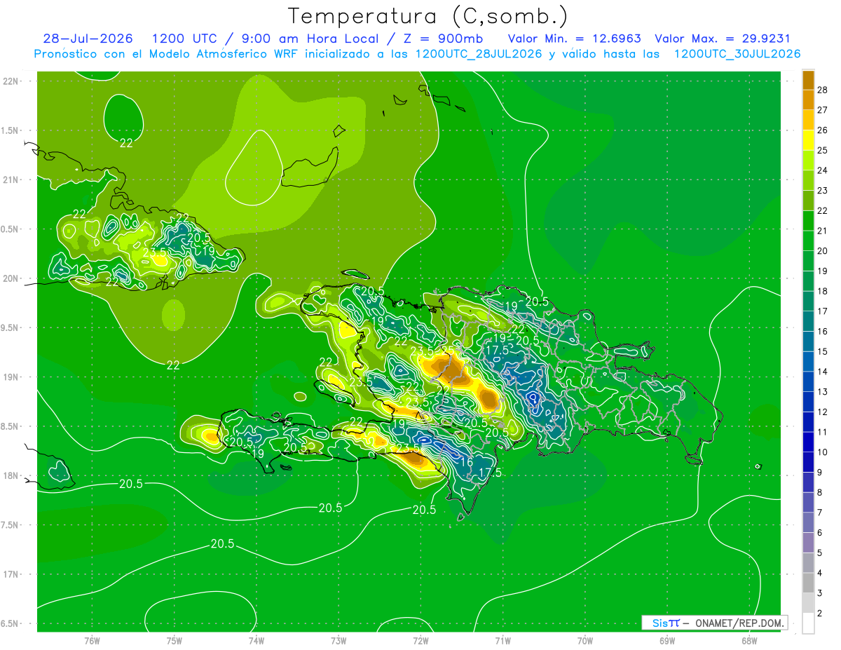841x650 pixels.
Task: Click the '71W' longitude axis label
Action: tap(502, 640)
